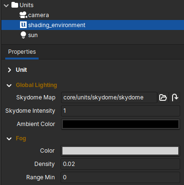Collapse the Fog section
The width and height of the screenshot is (184, 185).
[x=9, y=139]
